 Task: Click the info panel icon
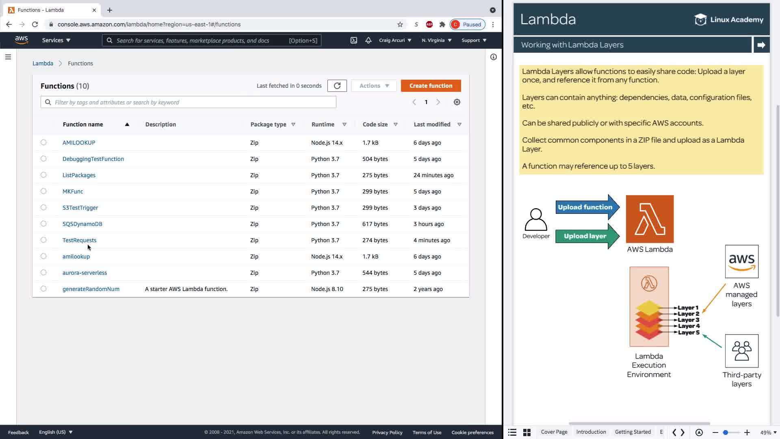pos(493,57)
